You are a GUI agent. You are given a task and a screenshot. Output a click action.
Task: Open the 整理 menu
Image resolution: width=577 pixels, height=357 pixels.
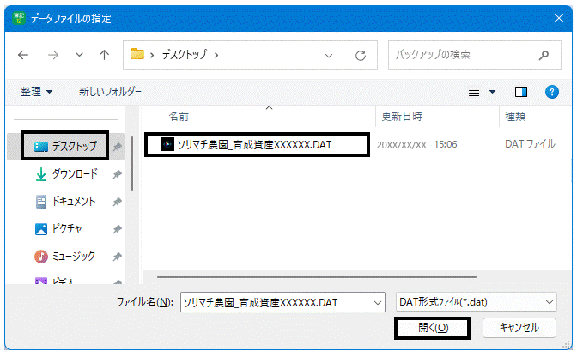(36, 92)
